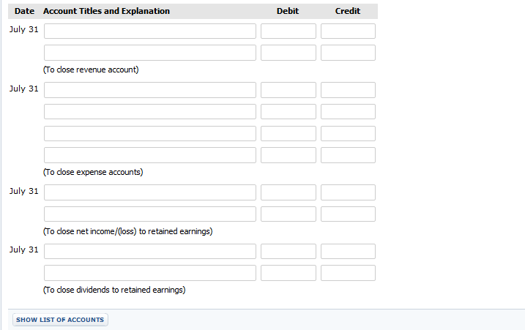Click debit field in first revenue closing row
Screen dimensions: 525x330
pyautogui.click(x=288, y=31)
